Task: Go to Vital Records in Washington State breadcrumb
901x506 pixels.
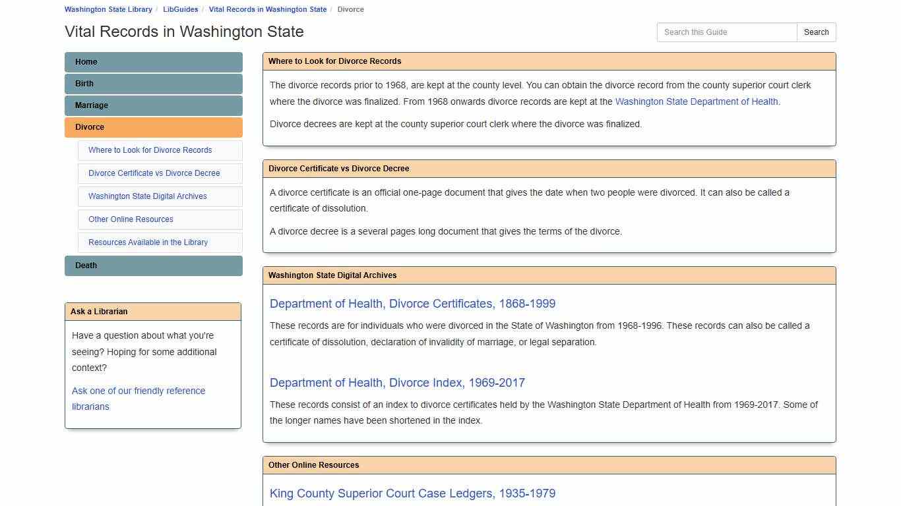Action: pos(267,9)
